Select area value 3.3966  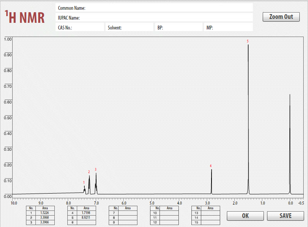coord(45,222)
